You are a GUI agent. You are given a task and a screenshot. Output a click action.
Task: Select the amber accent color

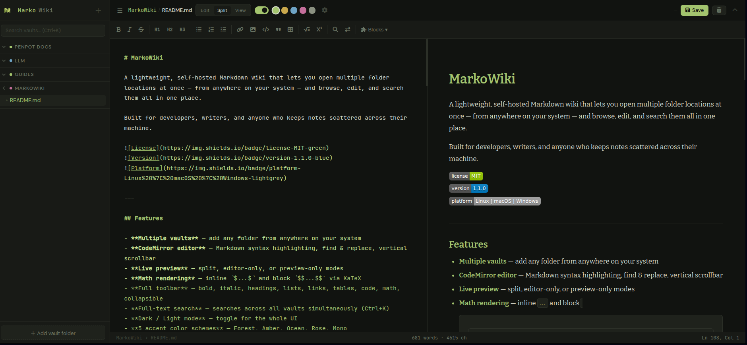pyautogui.click(x=284, y=10)
